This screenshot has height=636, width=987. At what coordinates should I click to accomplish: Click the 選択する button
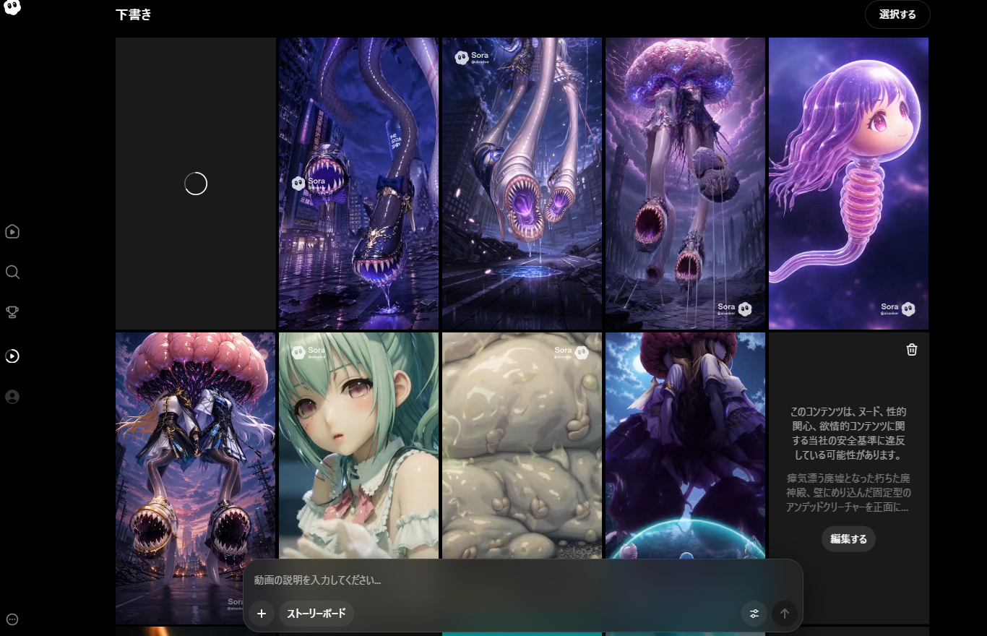(897, 14)
